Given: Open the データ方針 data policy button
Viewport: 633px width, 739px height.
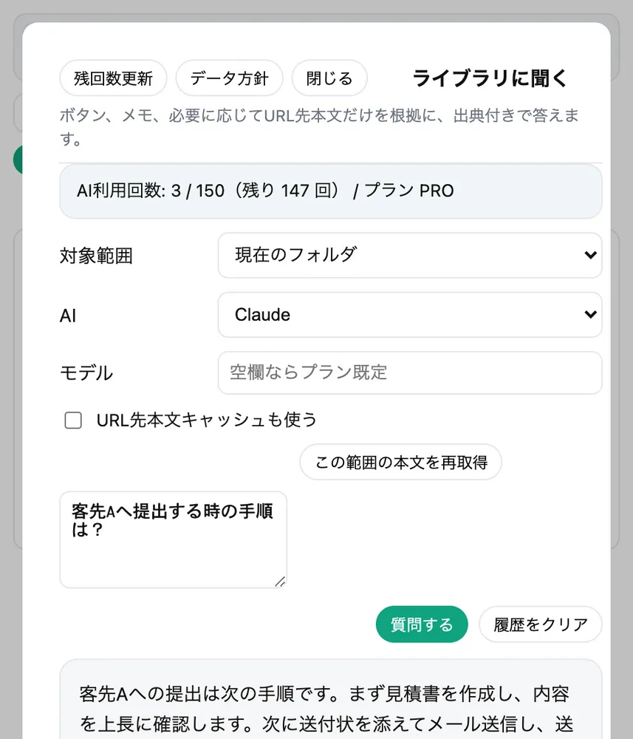Looking at the screenshot, I should click(230, 78).
